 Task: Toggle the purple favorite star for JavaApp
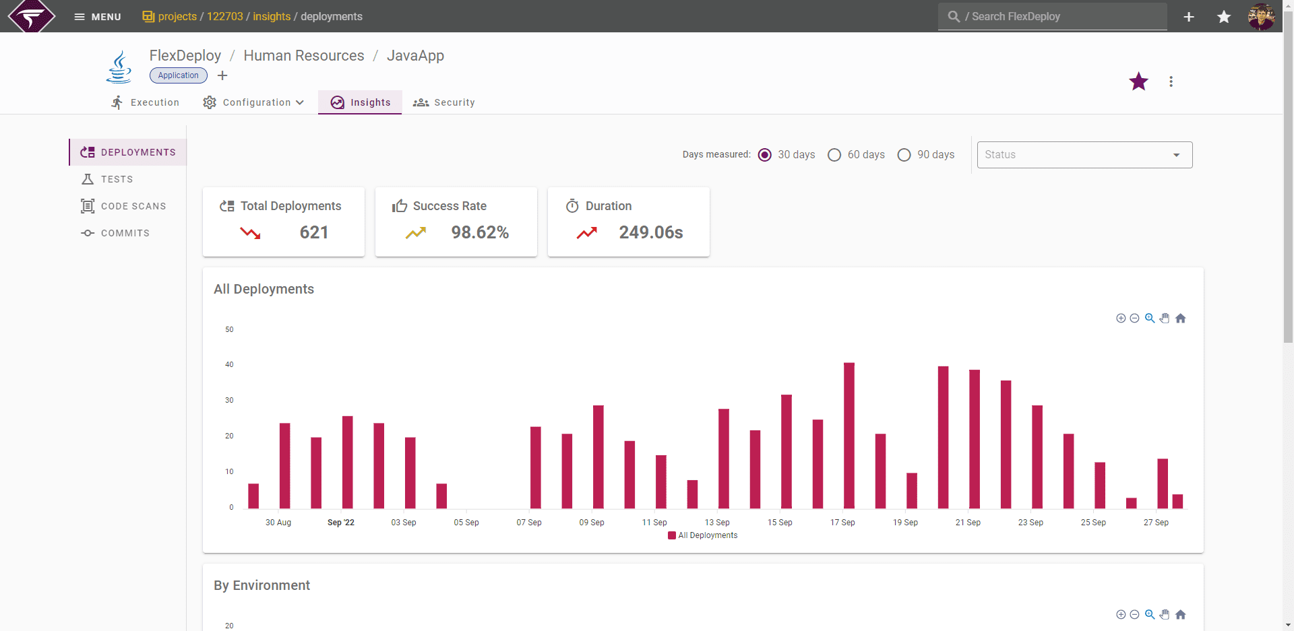point(1138,81)
